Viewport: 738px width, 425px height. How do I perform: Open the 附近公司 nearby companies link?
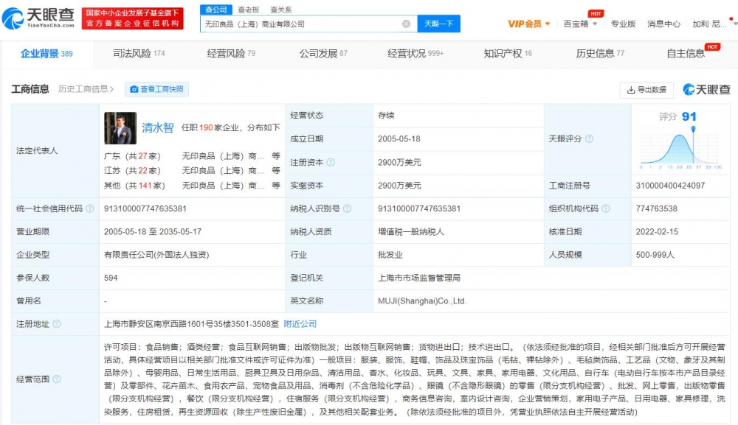tap(300, 324)
